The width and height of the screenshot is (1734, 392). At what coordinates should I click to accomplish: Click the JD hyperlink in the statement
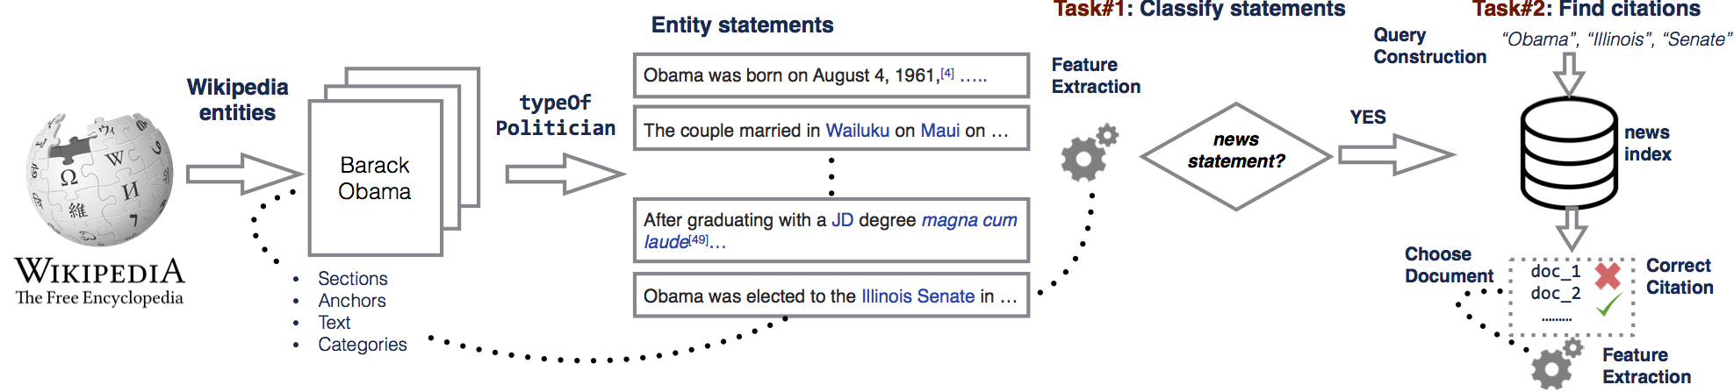point(842,220)
